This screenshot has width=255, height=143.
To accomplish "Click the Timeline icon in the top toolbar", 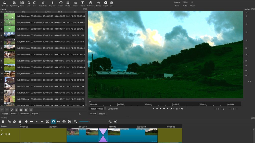I will [75, 4].
